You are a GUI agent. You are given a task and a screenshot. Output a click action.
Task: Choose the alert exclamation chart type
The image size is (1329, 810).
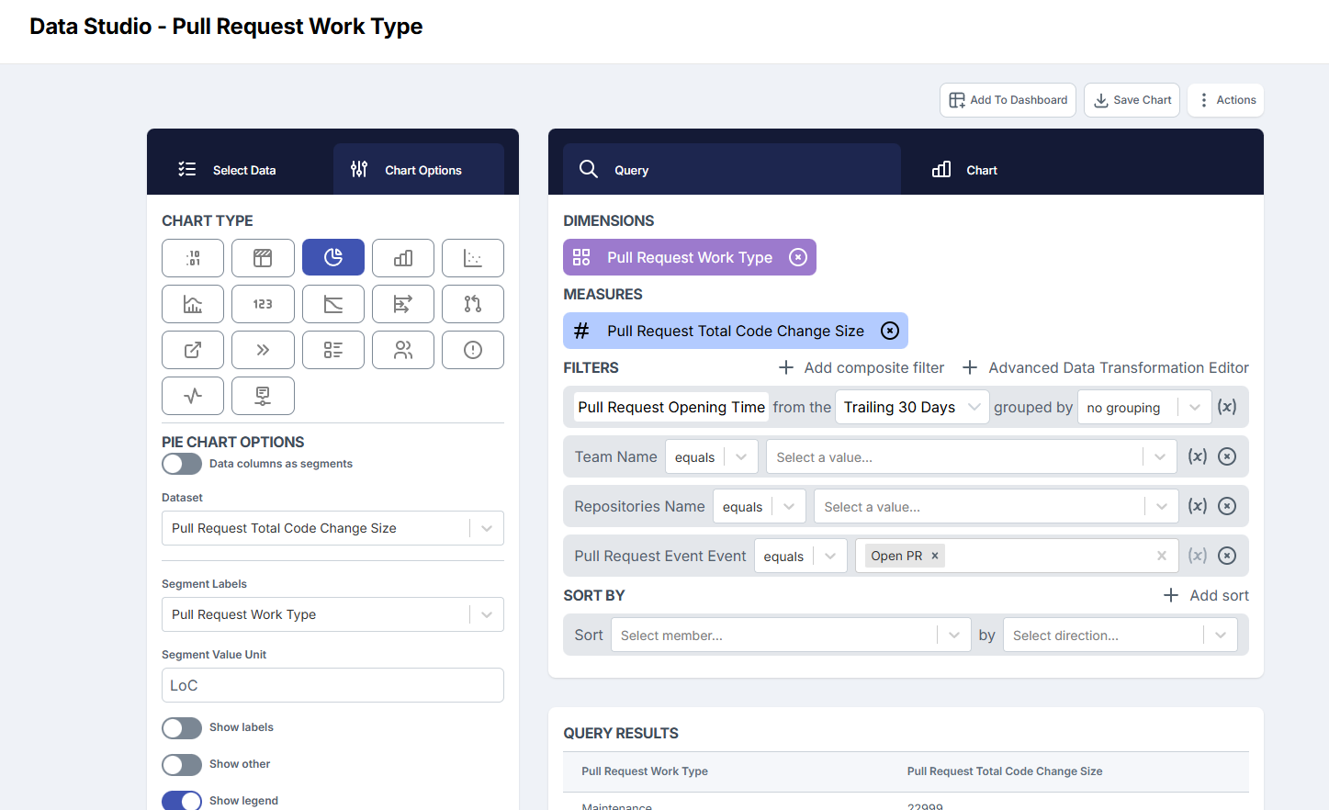[x=473, y=350]
